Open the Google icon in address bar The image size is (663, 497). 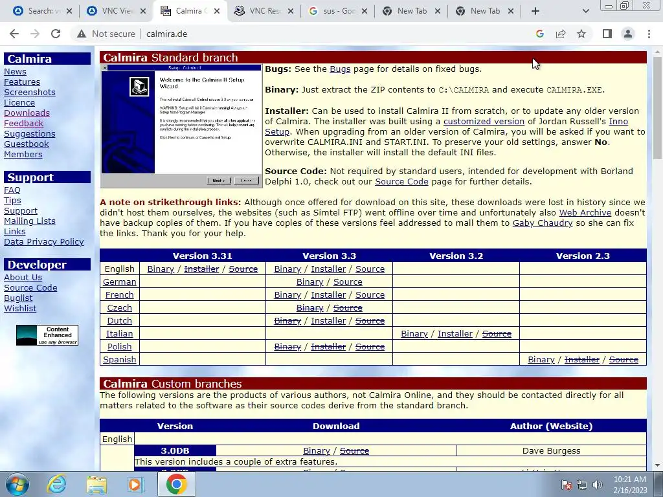(x=539, y=34)
